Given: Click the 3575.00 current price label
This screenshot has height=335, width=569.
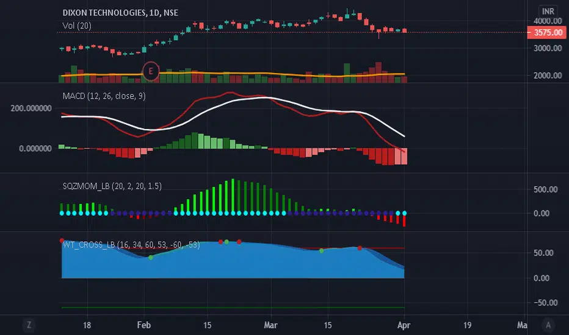Looking at the screenshot, I should [546, 33].
